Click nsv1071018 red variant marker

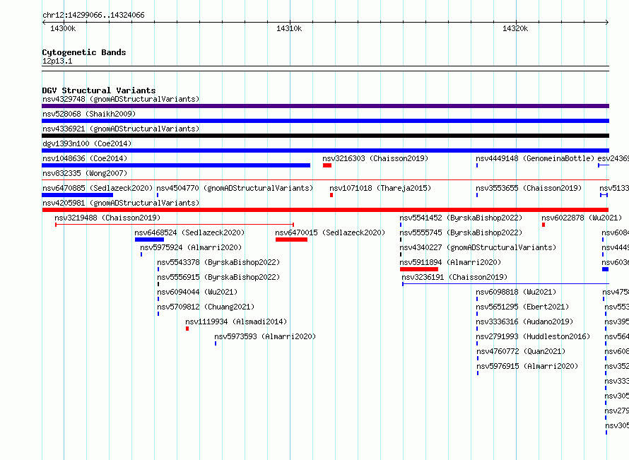331,195
